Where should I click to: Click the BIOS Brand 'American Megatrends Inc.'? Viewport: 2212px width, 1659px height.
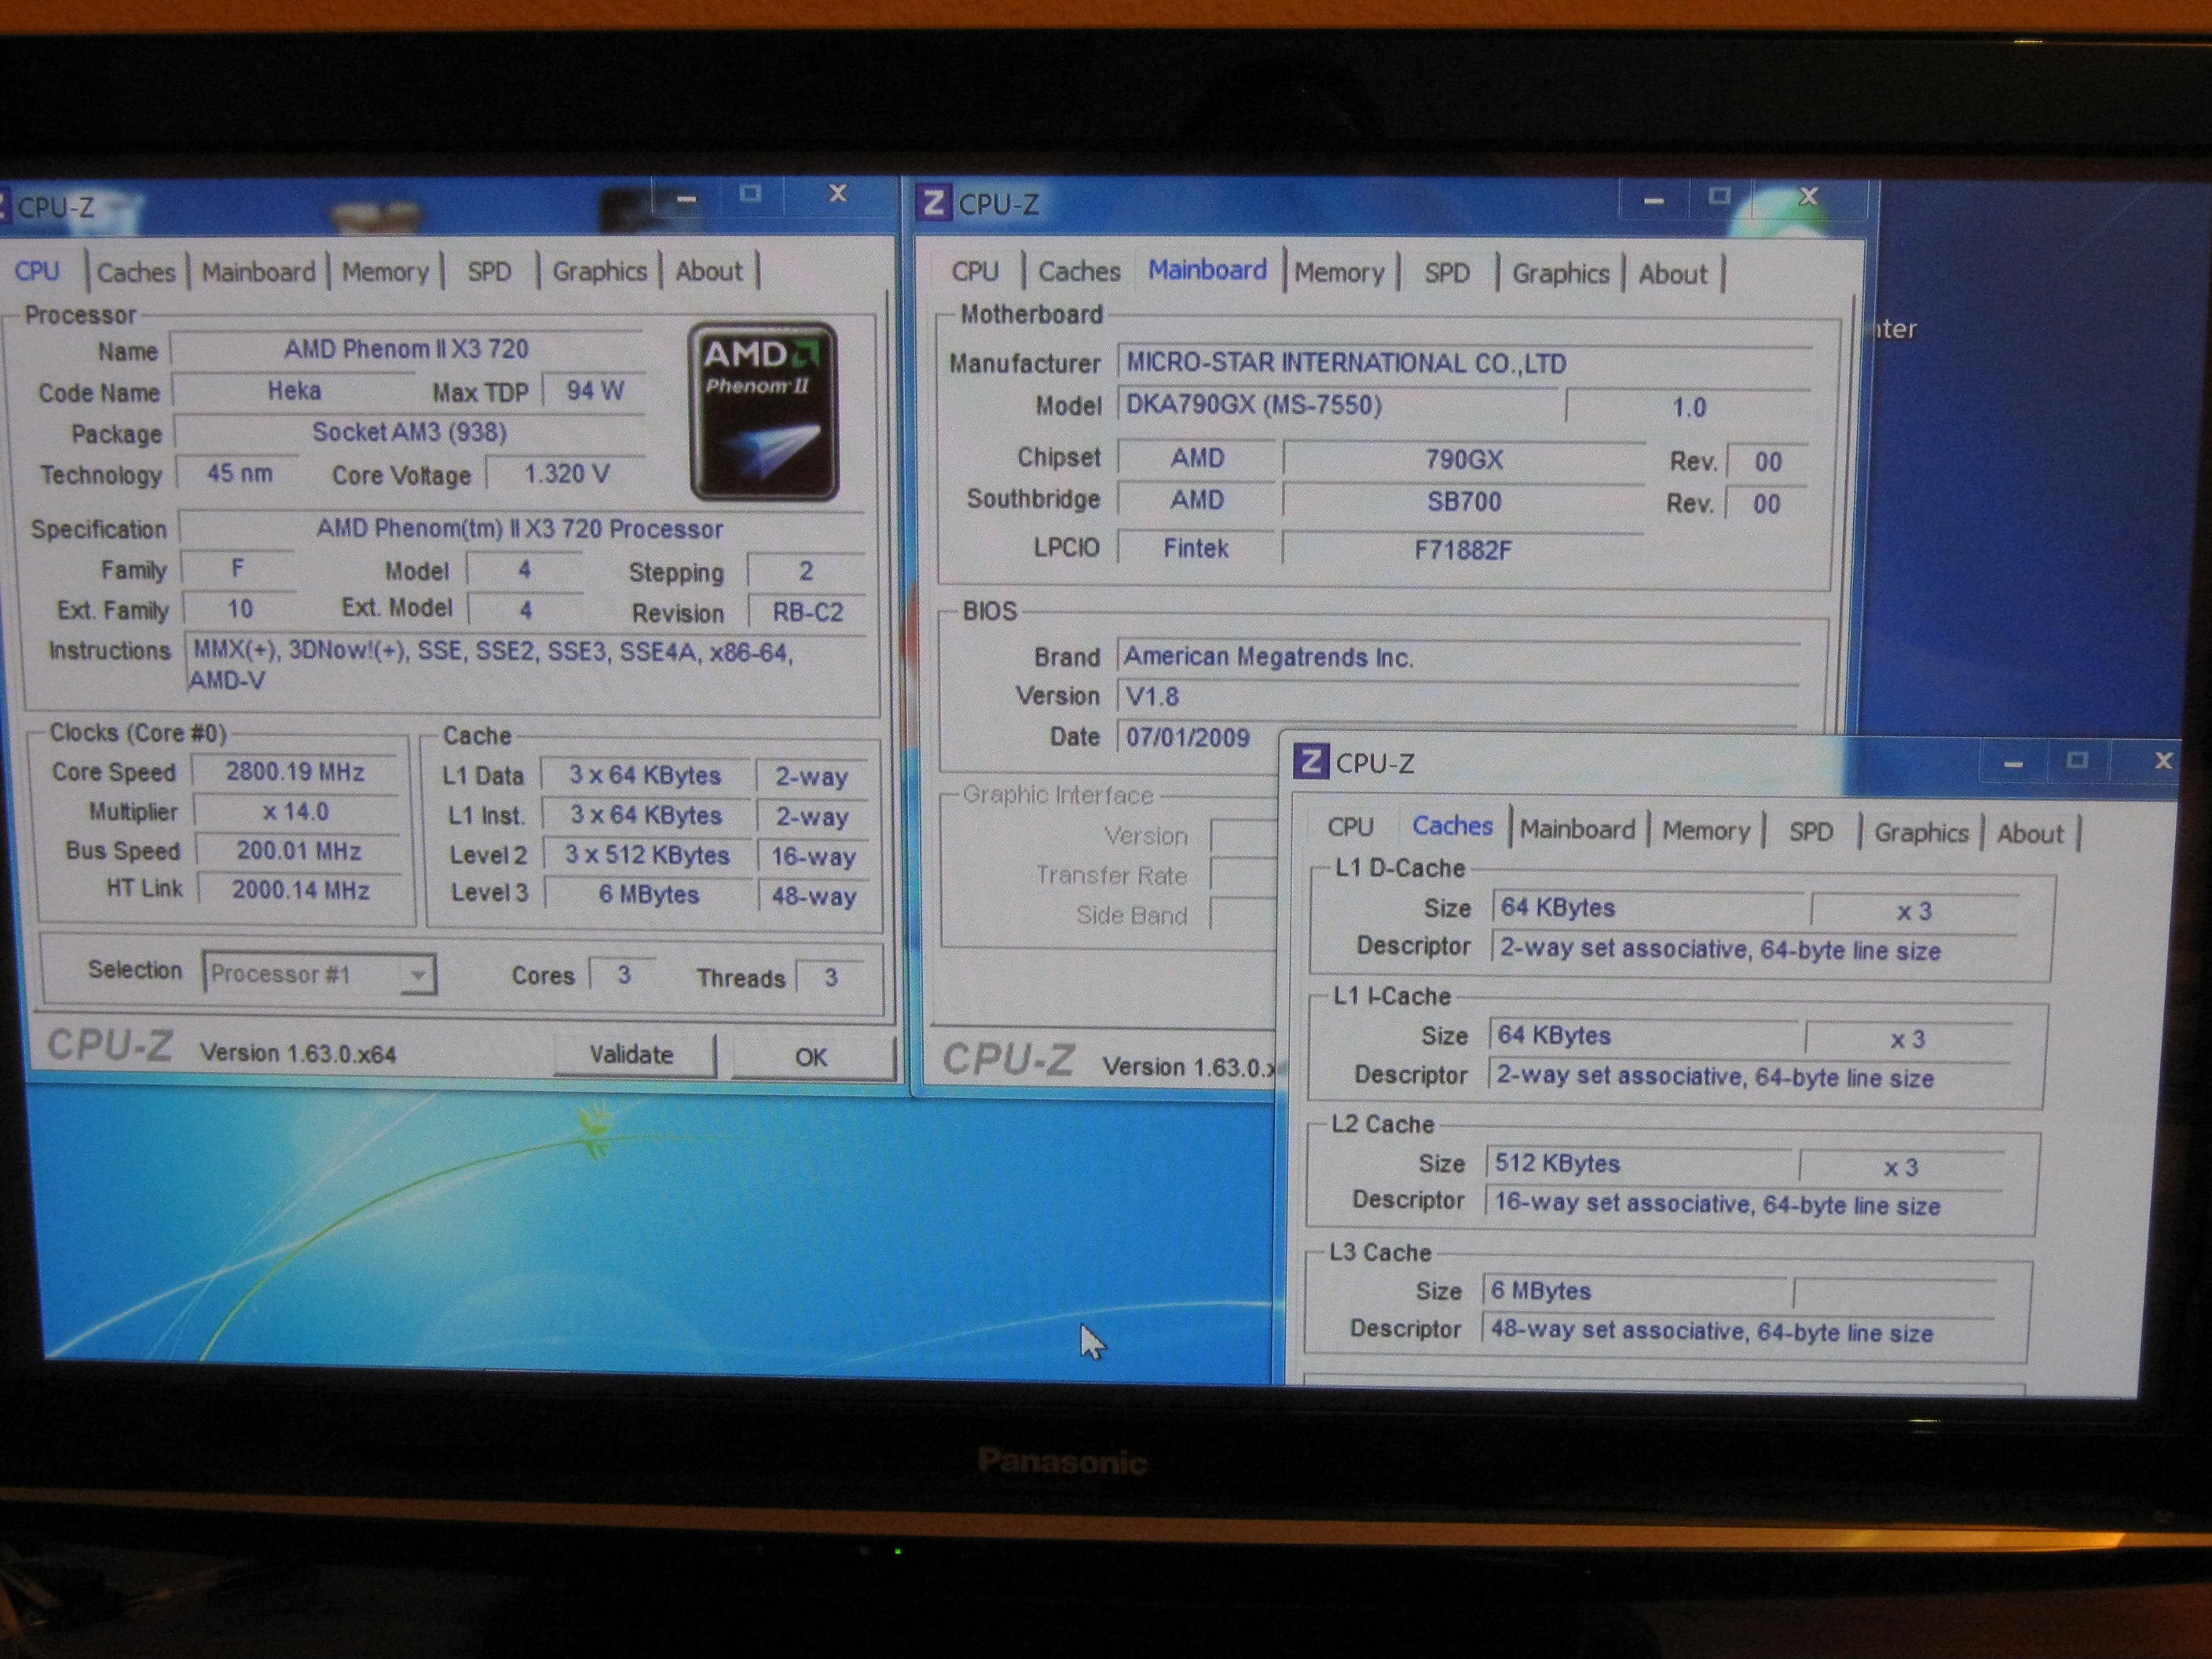[1458, 657]
